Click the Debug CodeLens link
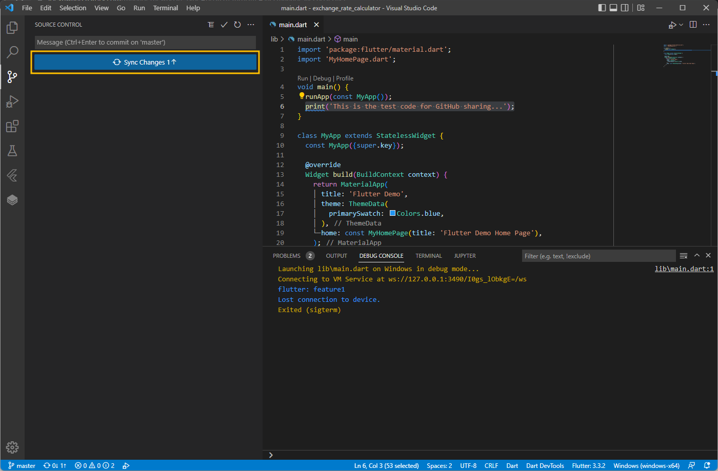The image size is (718, 471). pos(322,78)
